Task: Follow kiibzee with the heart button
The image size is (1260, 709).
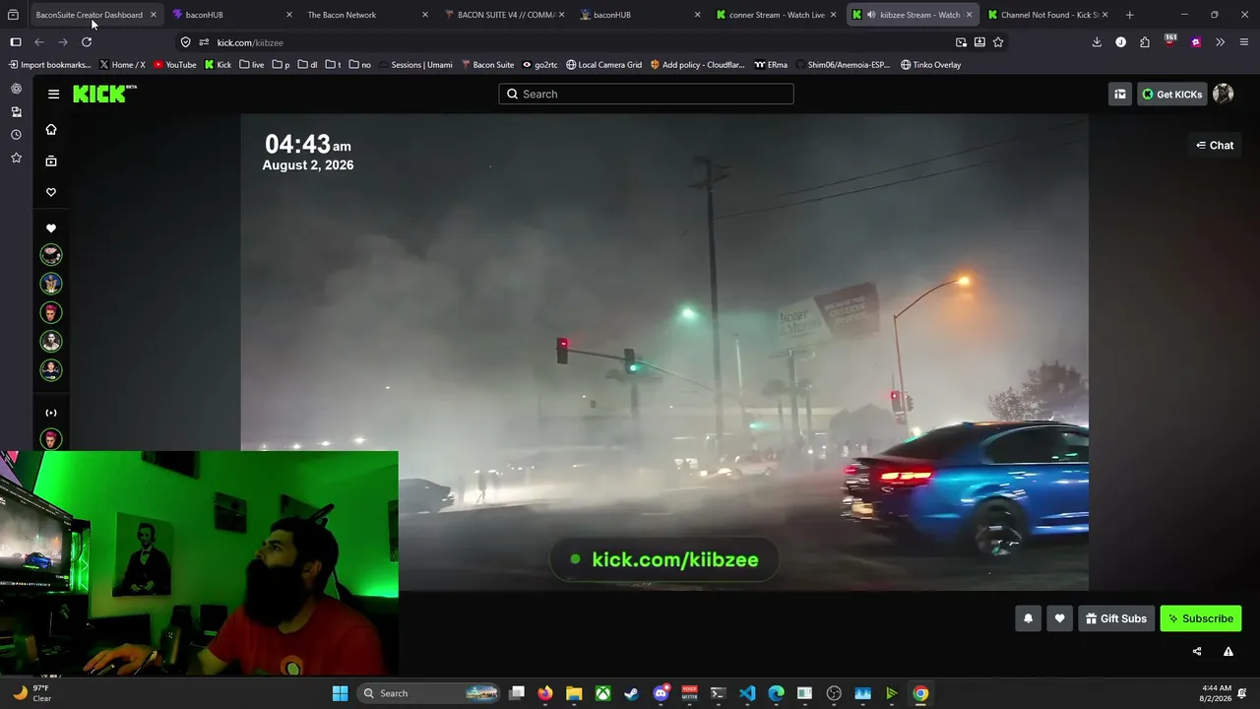Action: point(1059,618)
